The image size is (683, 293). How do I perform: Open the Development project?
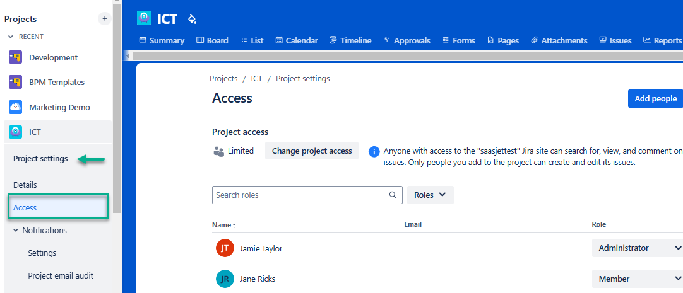(x=53, y=57)
